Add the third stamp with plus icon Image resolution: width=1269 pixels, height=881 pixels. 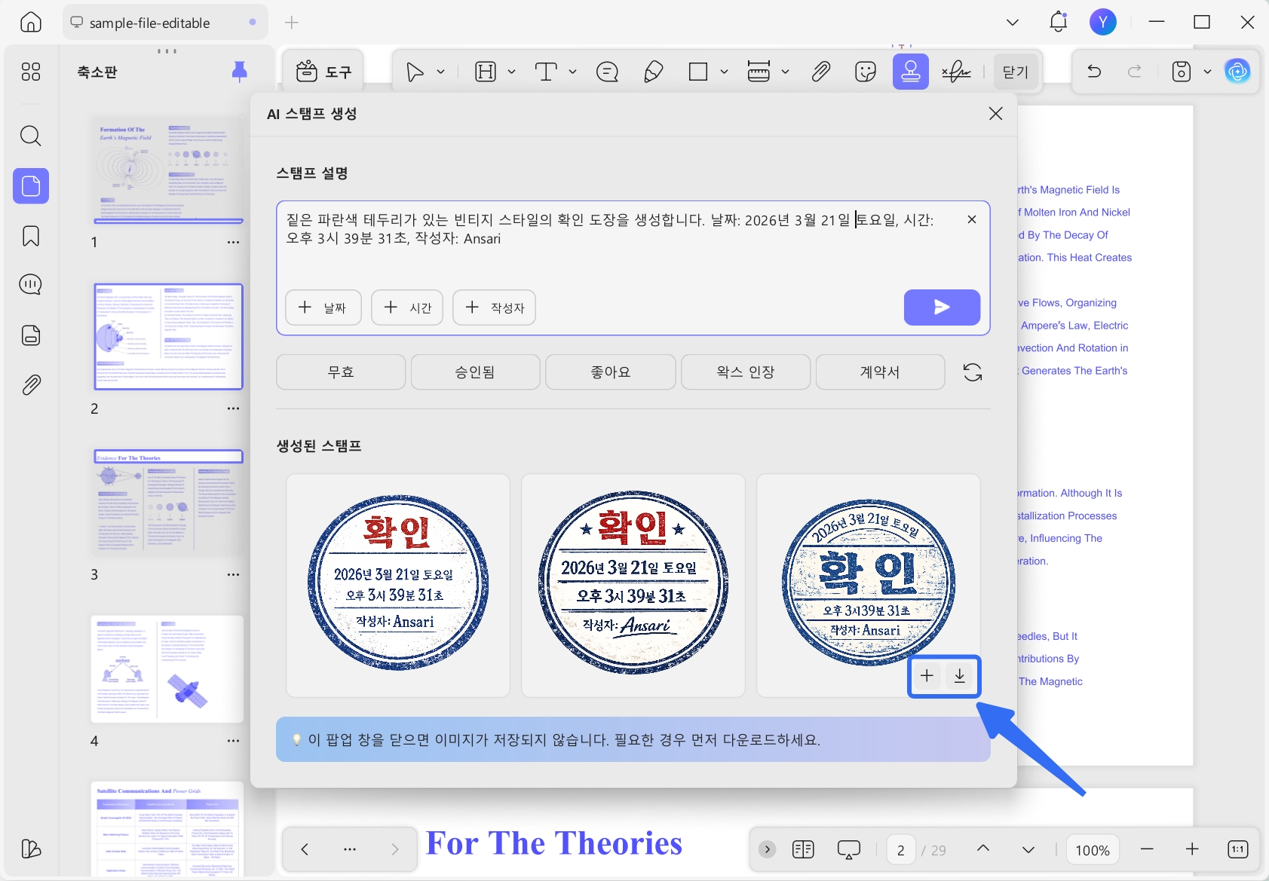(x=927, y=676)
